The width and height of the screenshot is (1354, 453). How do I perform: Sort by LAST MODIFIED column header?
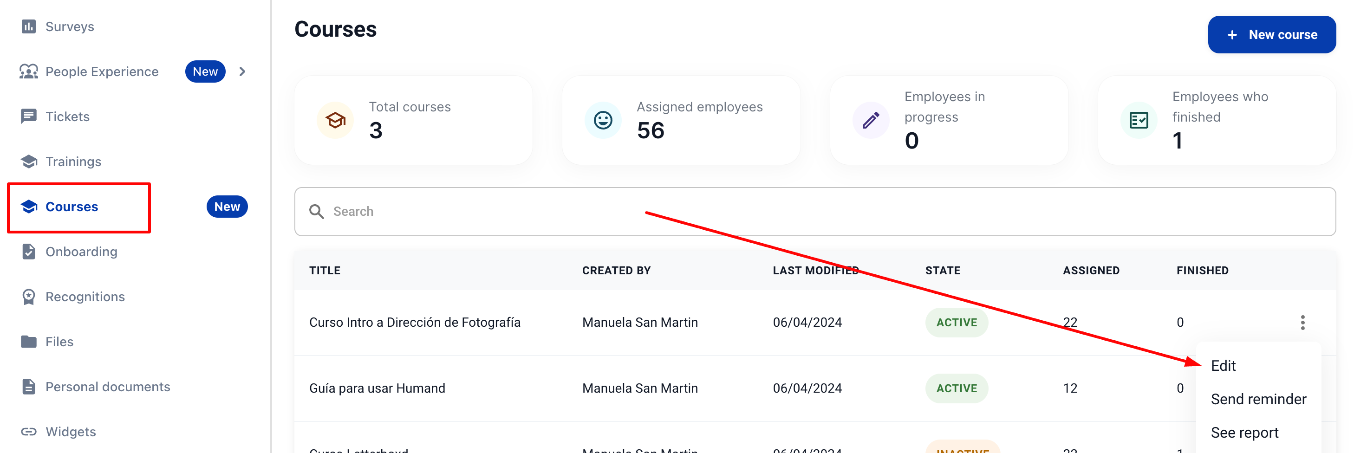coord(815,271)
